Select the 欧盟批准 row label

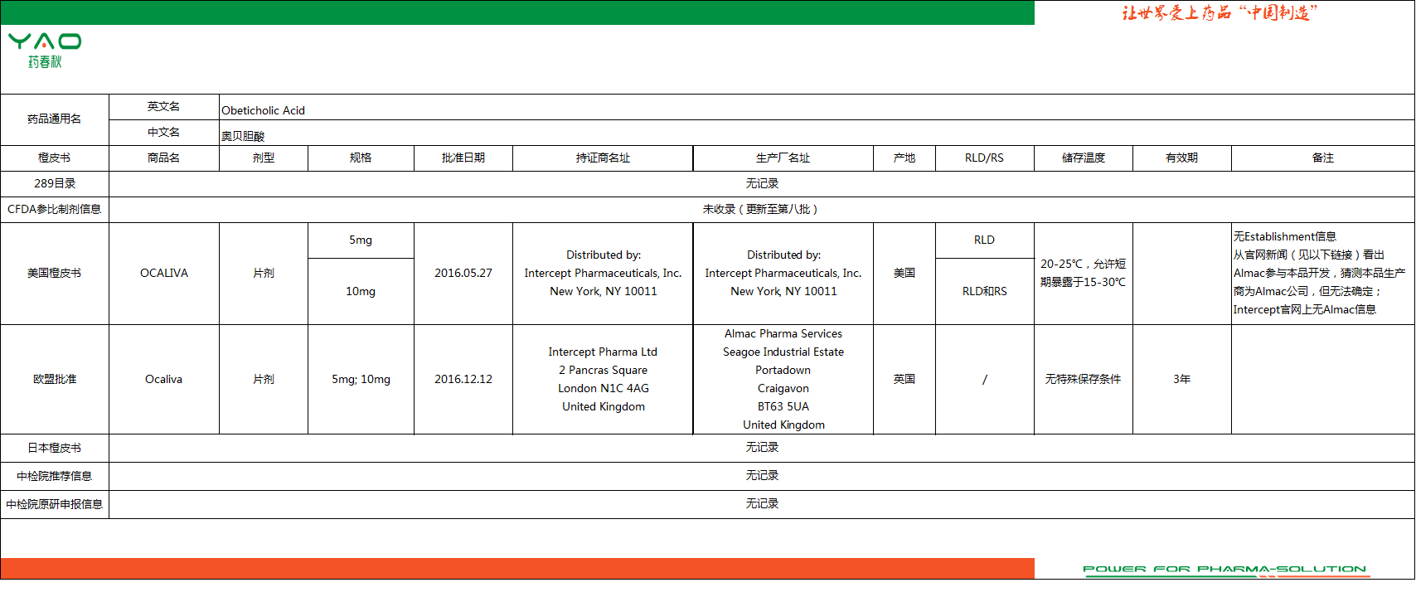(55, 380)
